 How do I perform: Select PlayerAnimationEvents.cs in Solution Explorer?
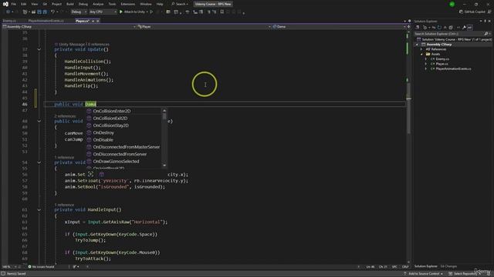click(x=453, y=68)
